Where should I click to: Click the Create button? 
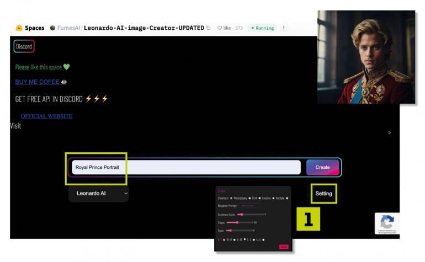coord(322,168)
